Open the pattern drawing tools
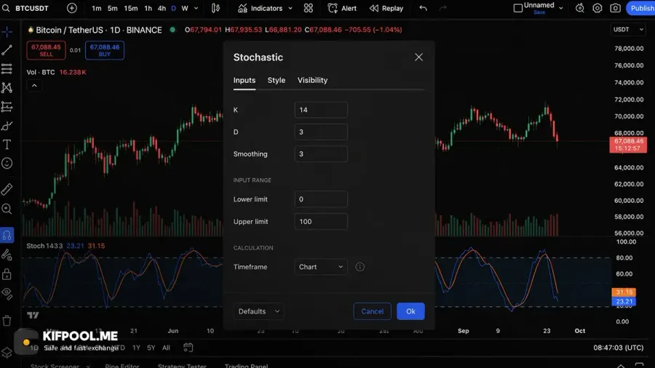 [x=7, y=87]
